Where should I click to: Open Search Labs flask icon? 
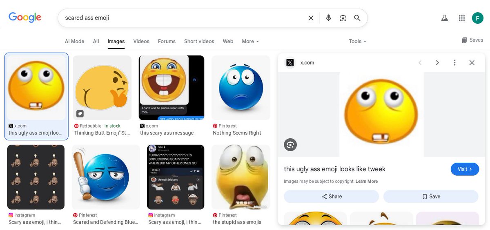point(445,18)
